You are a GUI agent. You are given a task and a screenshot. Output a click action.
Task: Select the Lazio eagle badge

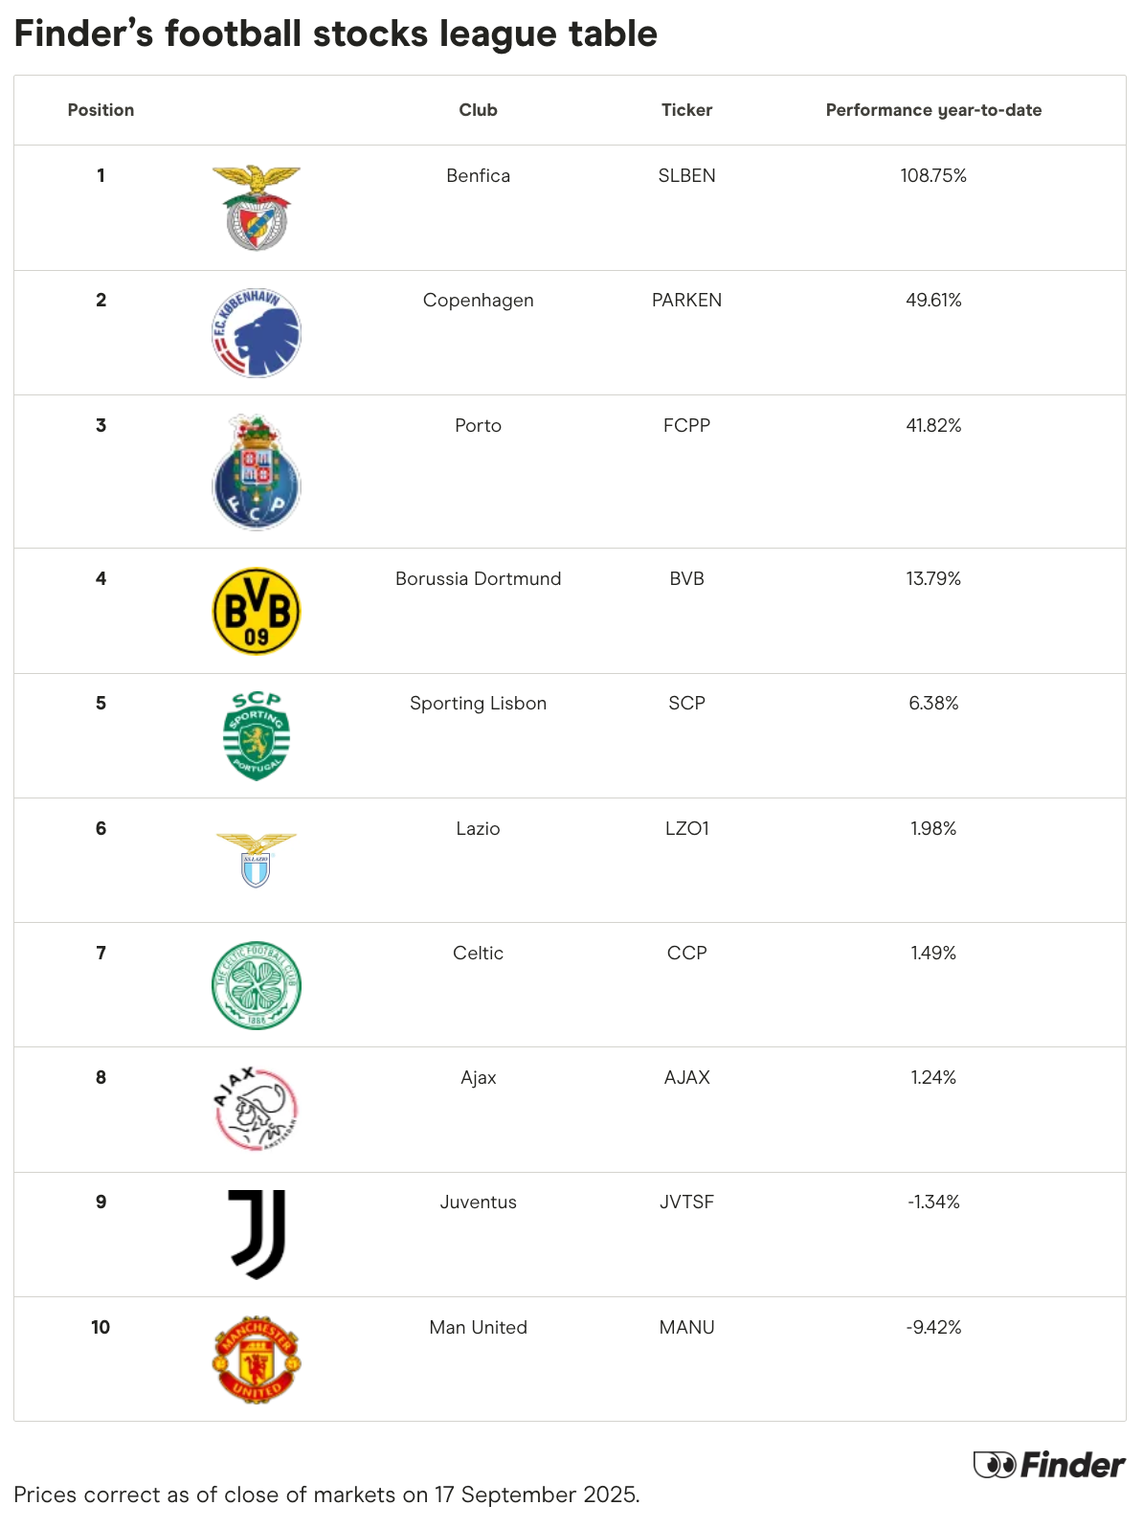point(257,860)
